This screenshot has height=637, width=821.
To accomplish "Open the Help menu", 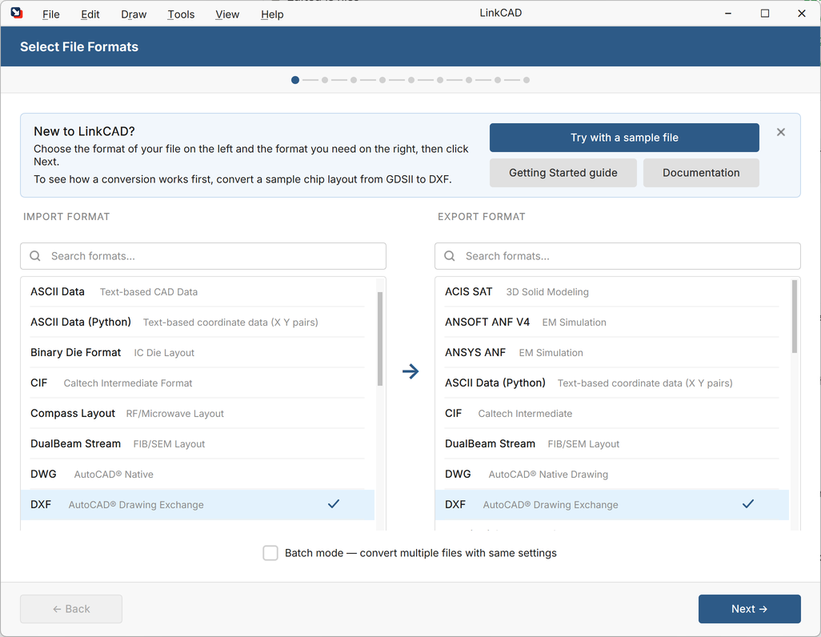I will (x=272, y=14).
